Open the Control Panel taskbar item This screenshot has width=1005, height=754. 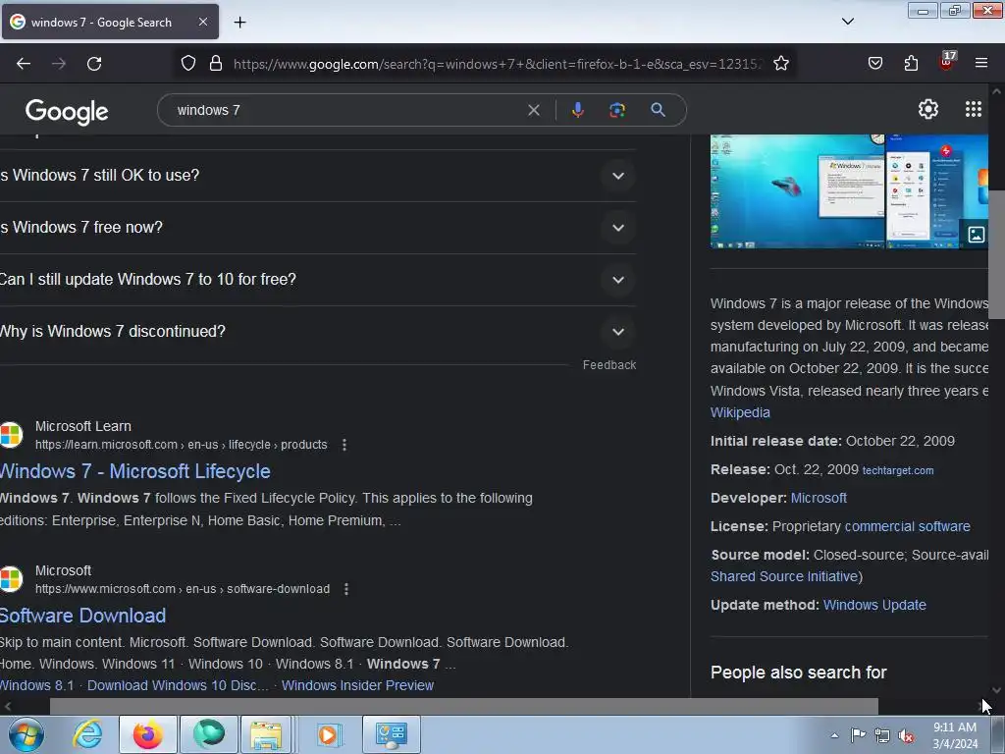pyautogui.click(x=392, y=734)
